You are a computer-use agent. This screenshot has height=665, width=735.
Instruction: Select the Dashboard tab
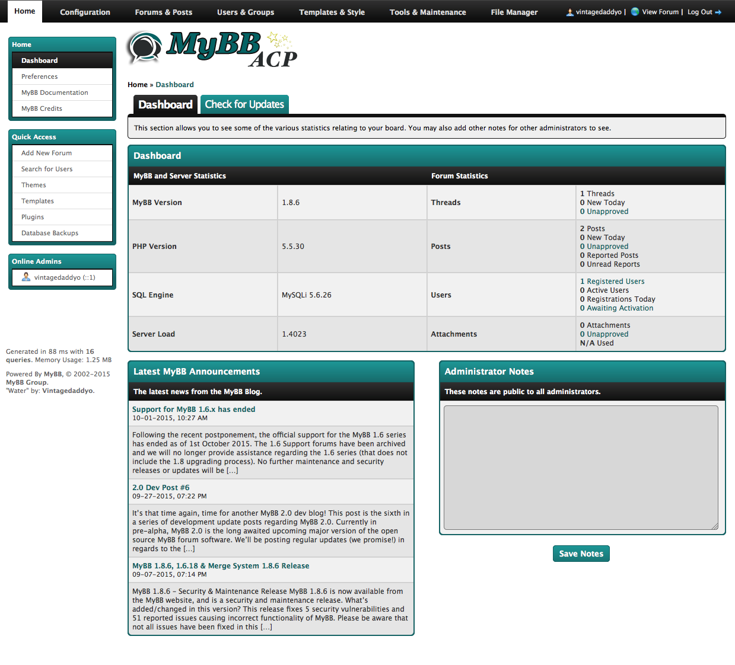click(166, 104)
